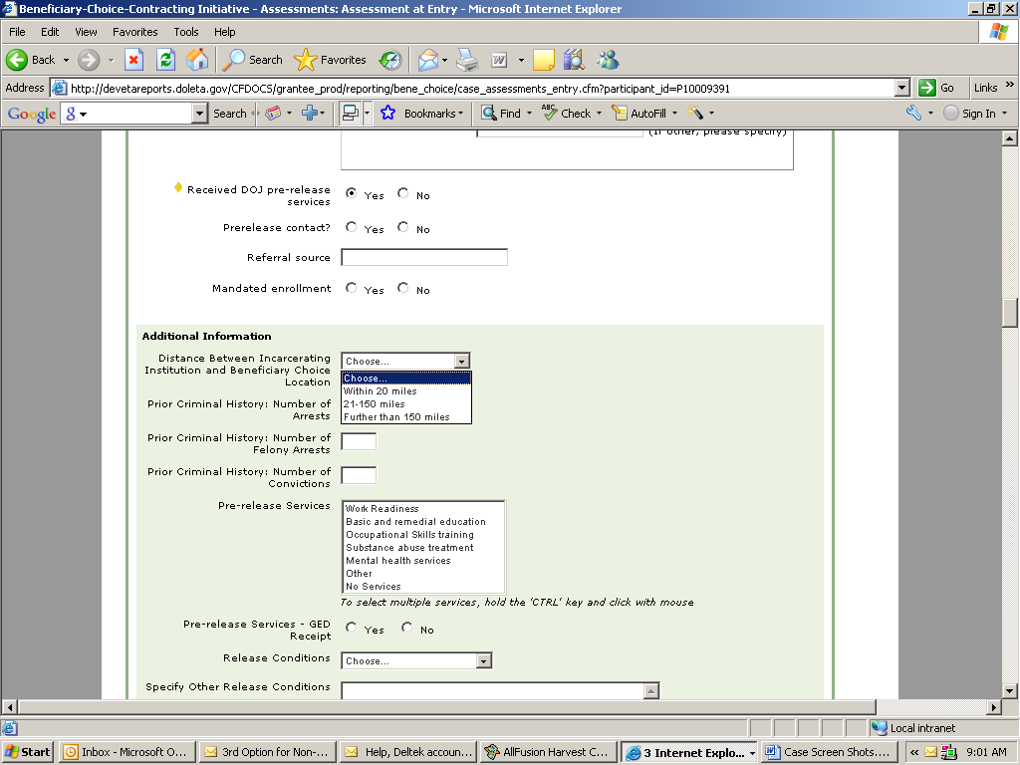
Task: Print the page using the printer icon
Action: tap(467, 60)
